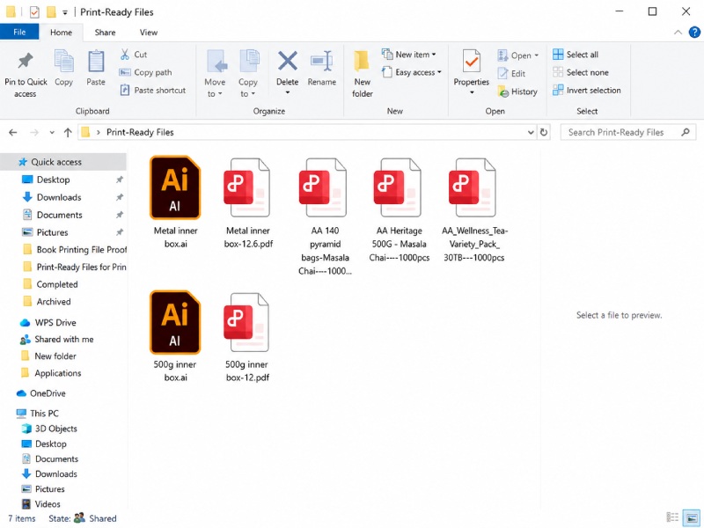Click the Cut scissors icon
Image resolution: width=704 pixels, height=528 pixels.
coord(124,55)
